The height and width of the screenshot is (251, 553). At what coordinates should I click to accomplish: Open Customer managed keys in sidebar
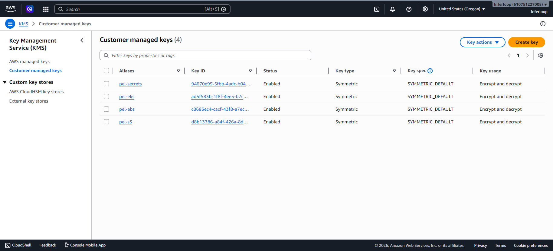point(35,71)
